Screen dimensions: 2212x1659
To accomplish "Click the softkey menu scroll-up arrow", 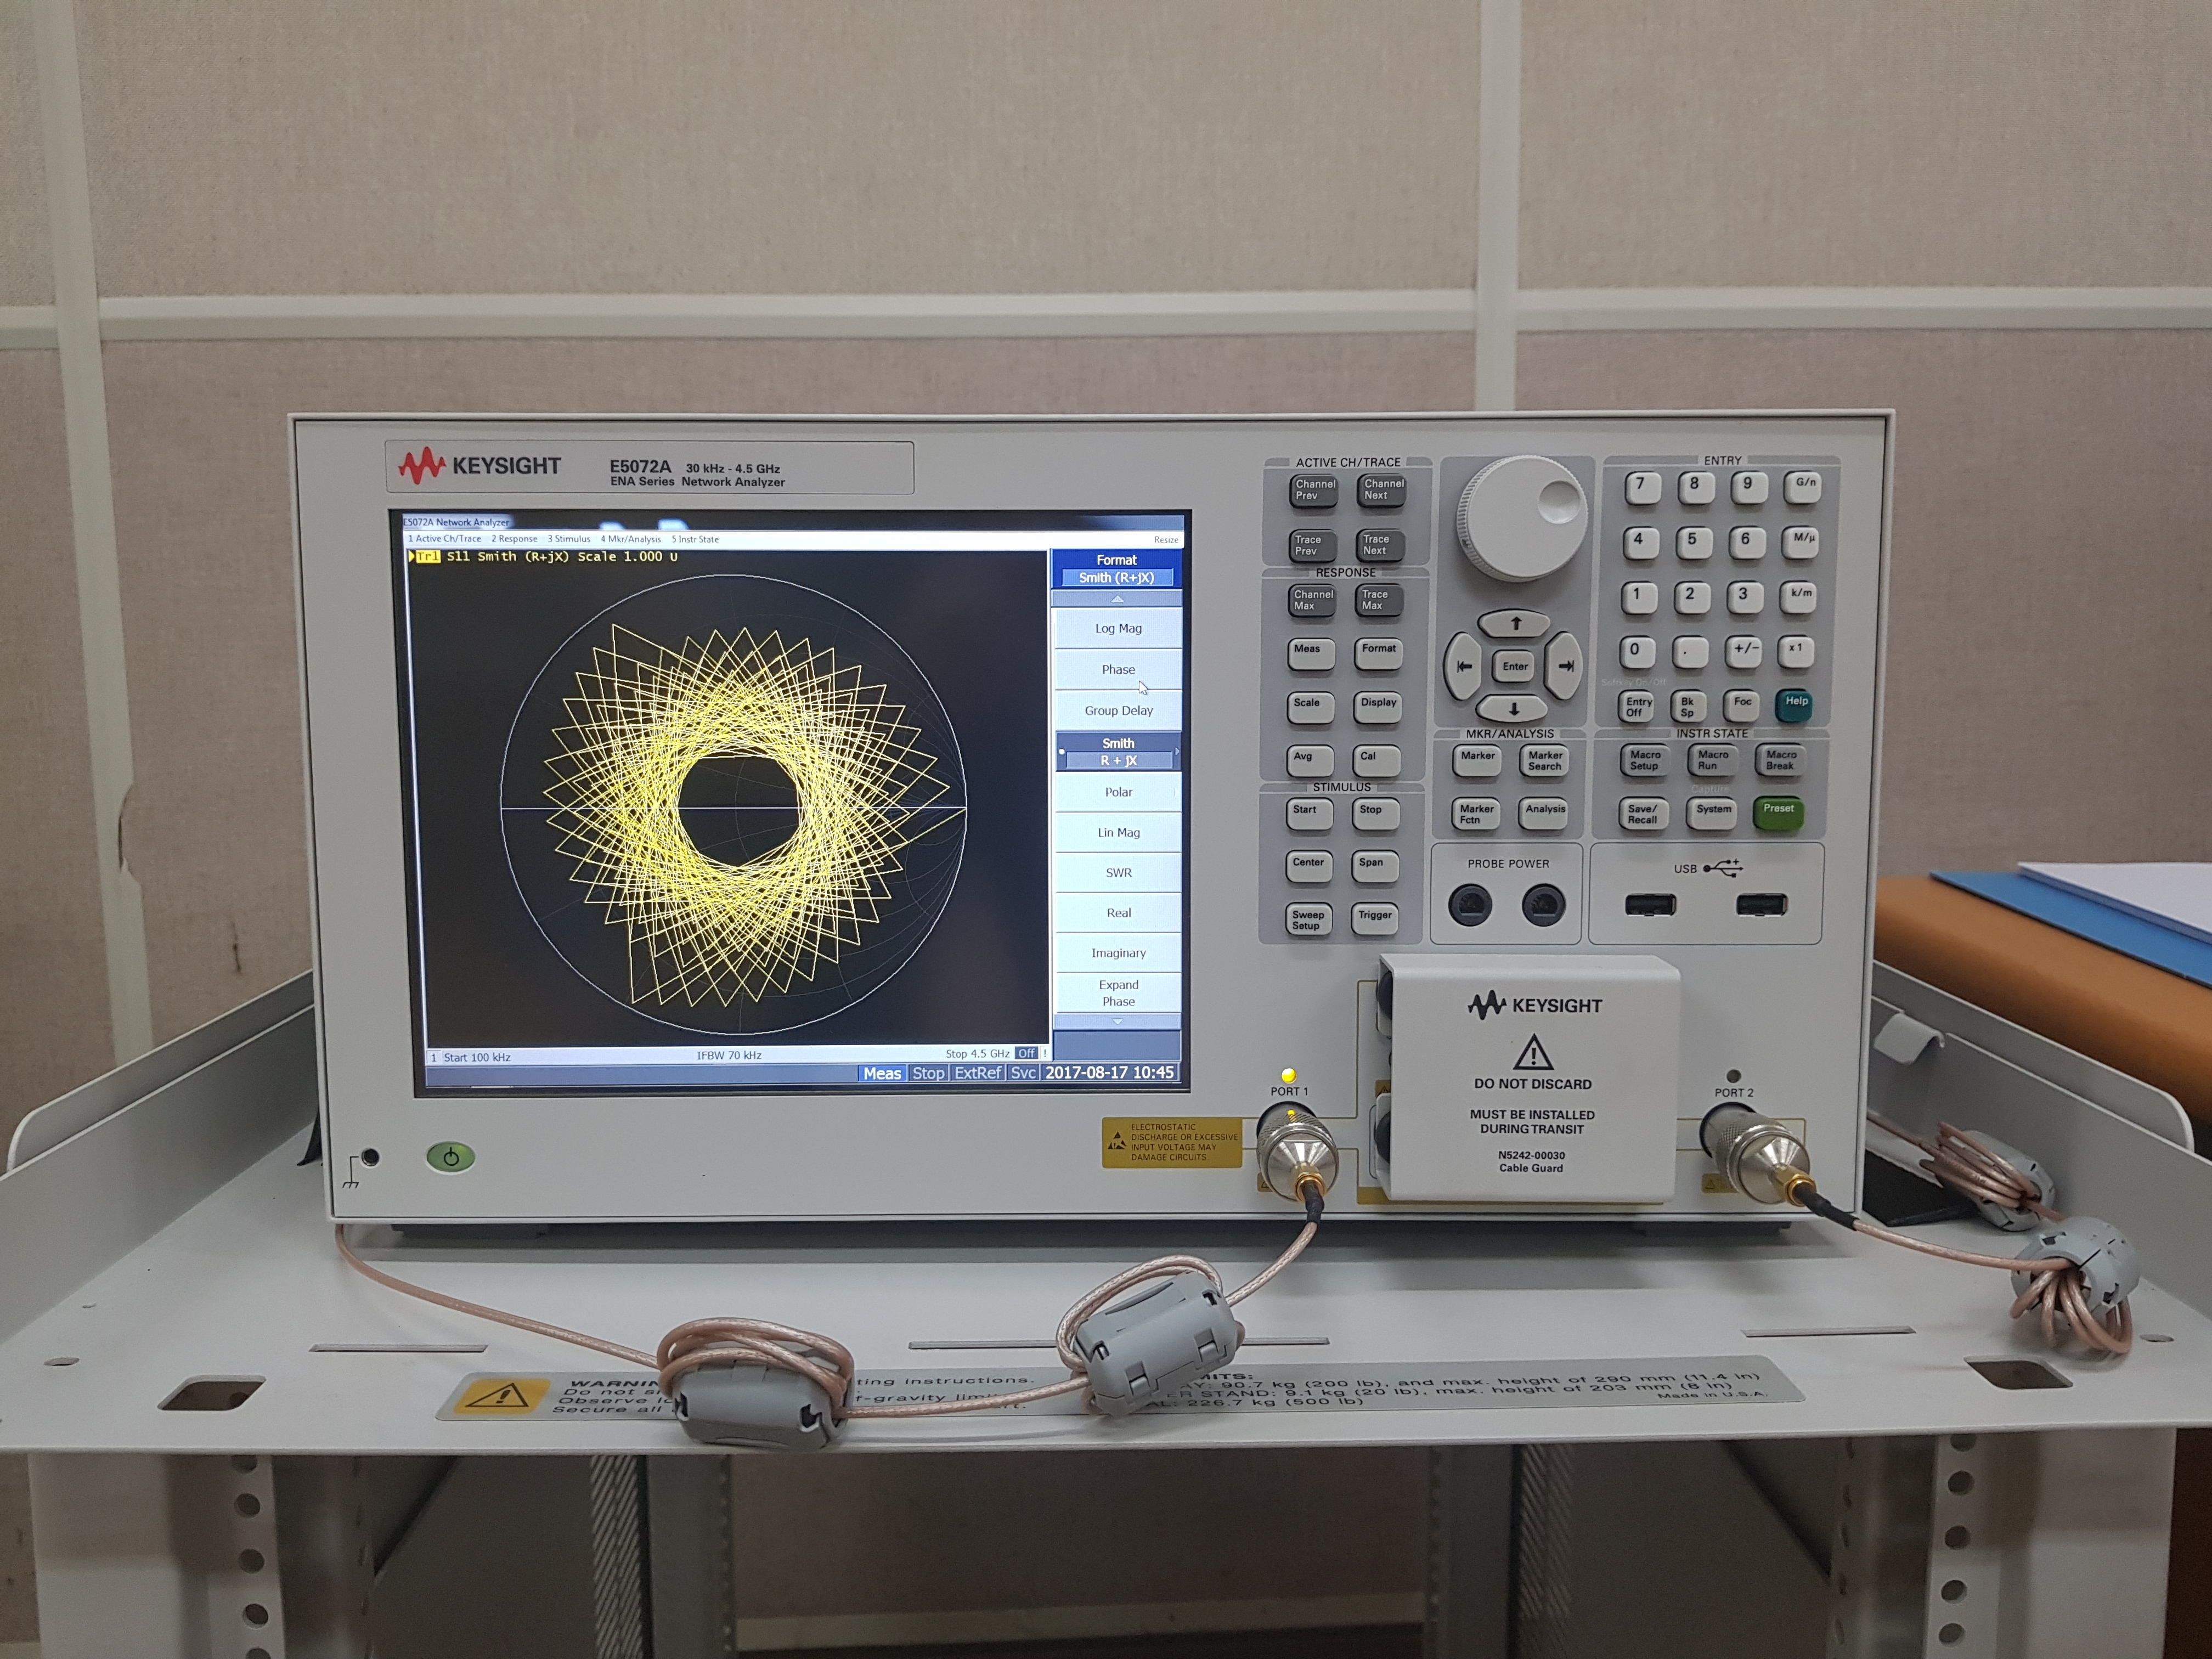I will pyautogui.click(x=1117, y=598).
